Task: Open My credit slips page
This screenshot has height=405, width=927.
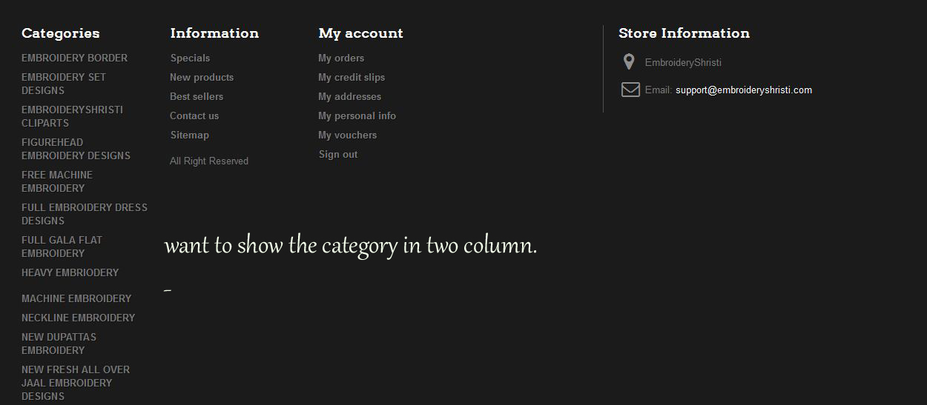Action: point(352,77)
